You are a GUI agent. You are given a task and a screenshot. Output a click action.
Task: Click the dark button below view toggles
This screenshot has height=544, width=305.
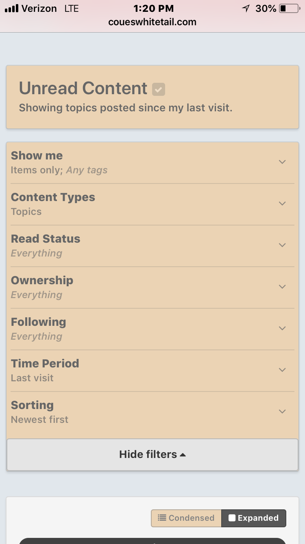(x=152, y=541)
